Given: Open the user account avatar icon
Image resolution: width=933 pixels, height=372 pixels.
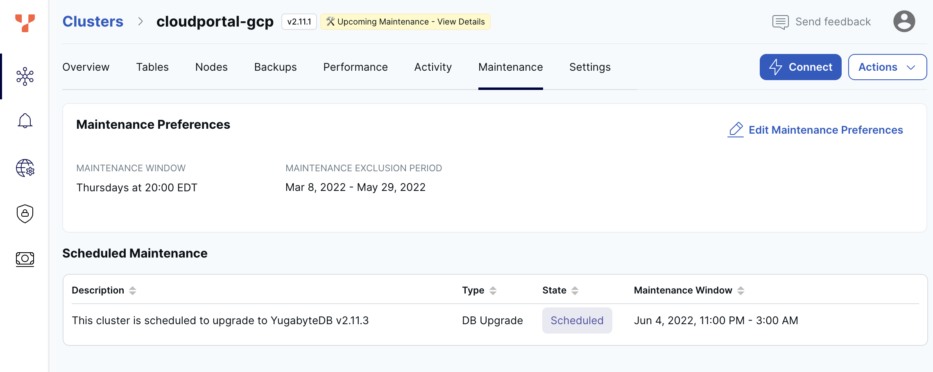Looking at the screenshot, I should click(x=904, y=21).
